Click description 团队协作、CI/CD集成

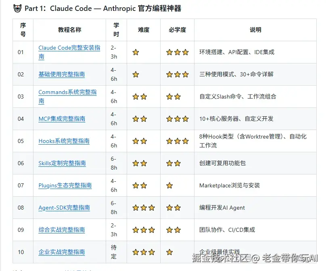pos(227,230)
